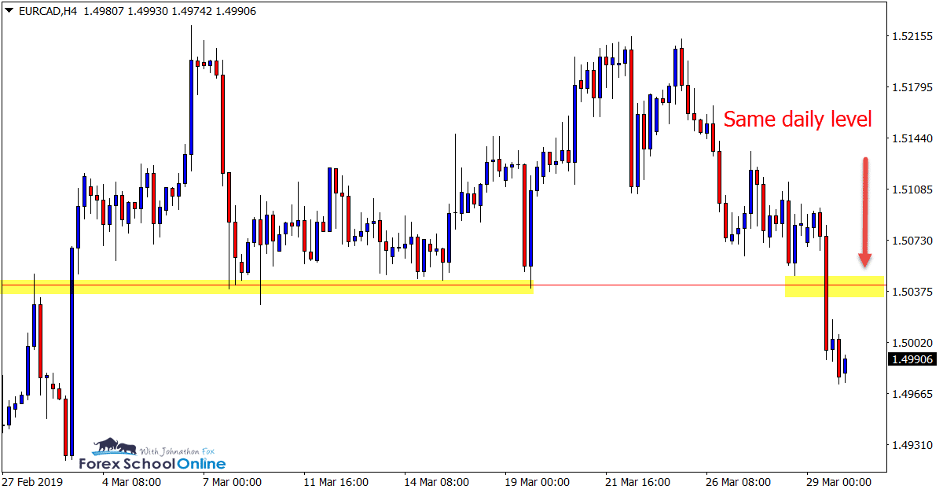
Task: Click the 1.51085 price axis label
Action: [x=912, y=189]
